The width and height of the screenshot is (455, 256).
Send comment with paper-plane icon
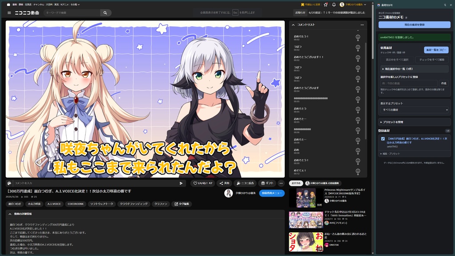click(x=181, y=183)
